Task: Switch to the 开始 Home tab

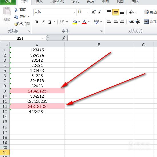Action: pyautogui.click(x=24, y=2)
